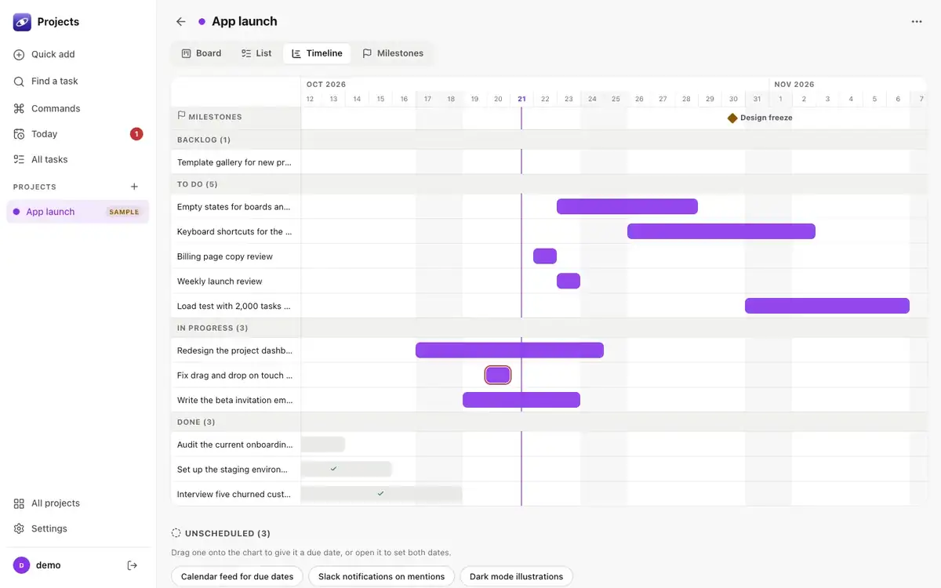
Task: Click Slack notifications on mentions chip
Action: [381, 576]
